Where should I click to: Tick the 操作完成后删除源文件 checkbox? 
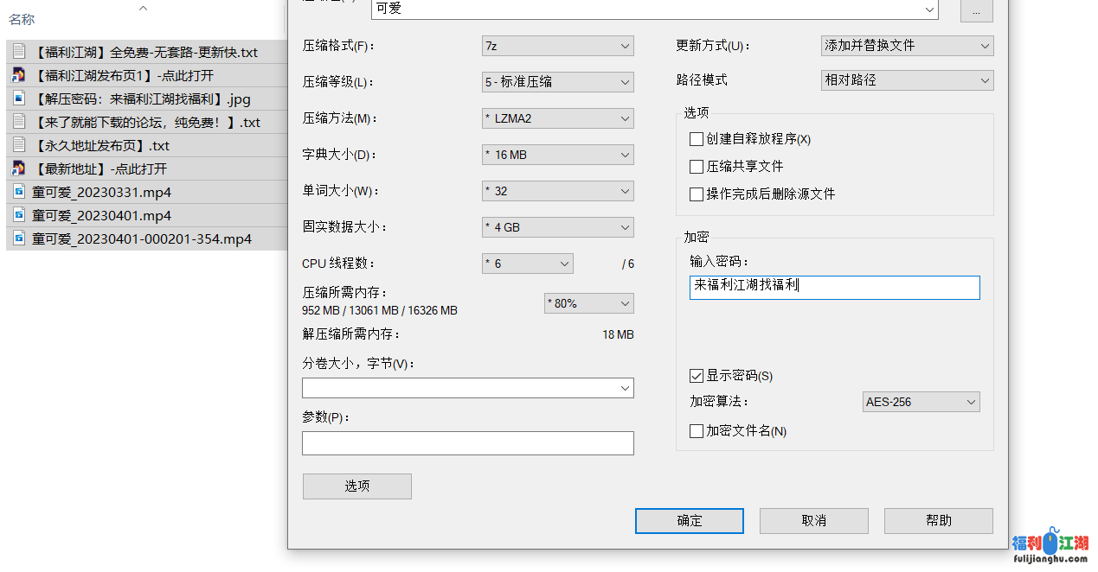tap(697, 194)
